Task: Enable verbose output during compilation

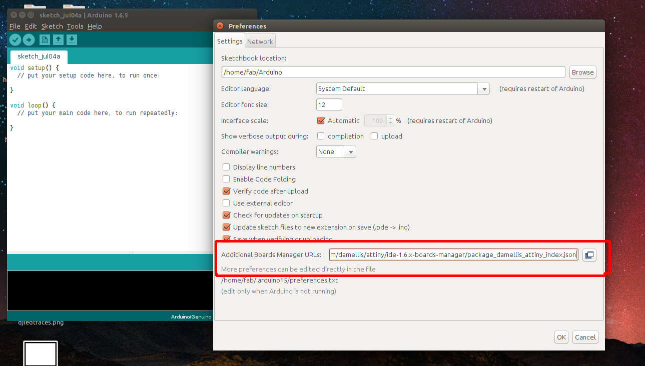Action: coord(321,136)
